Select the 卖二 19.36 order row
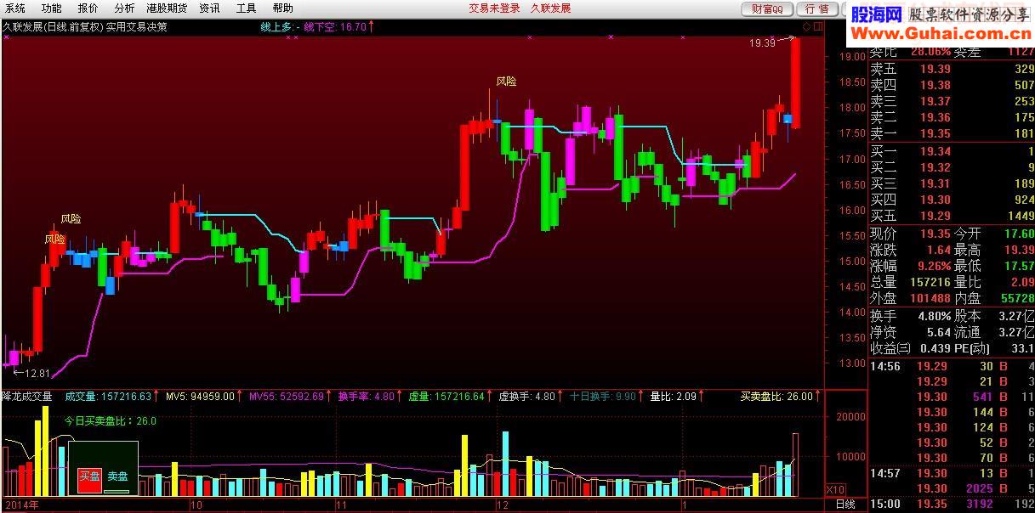The height and width of the screenshot is (513, 1035). pyautogui.click(x=952, y=117)
